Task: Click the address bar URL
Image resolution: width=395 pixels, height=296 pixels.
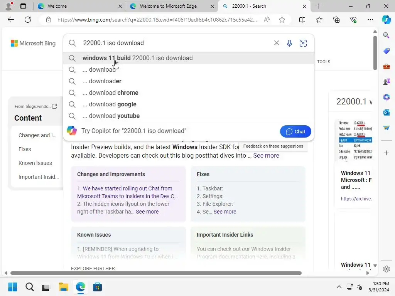Action: point(157,20)
